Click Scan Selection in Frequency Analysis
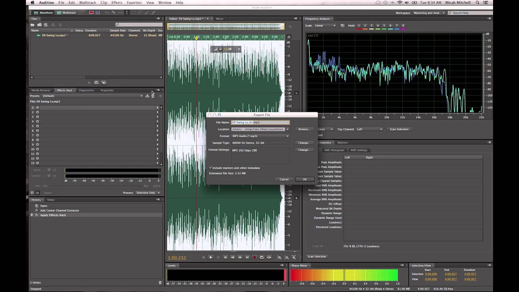The image size is (519, 292). click(399, 129)
